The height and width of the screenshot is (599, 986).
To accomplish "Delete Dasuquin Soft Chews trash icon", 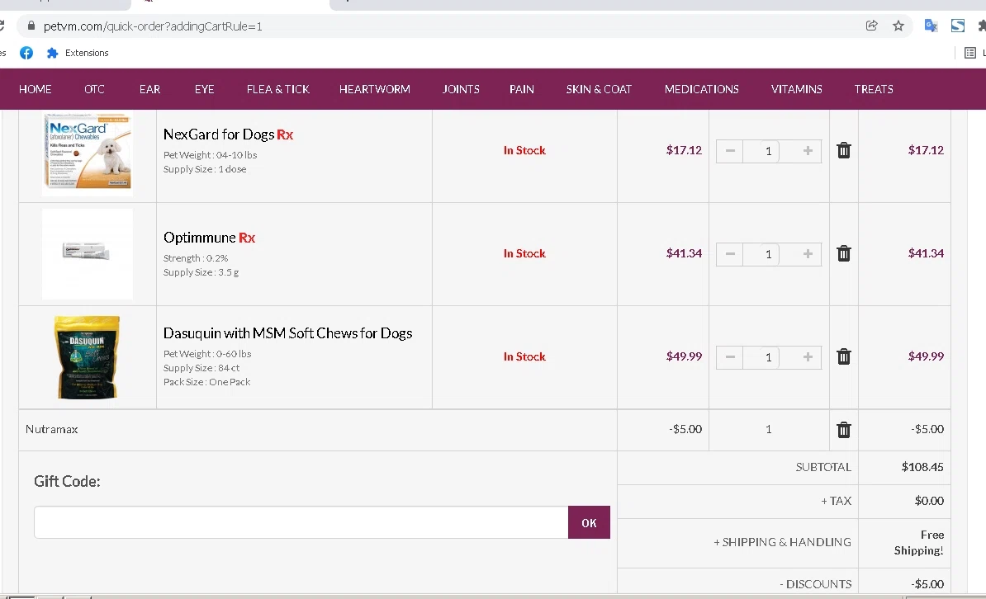I will tap(844, 356).
